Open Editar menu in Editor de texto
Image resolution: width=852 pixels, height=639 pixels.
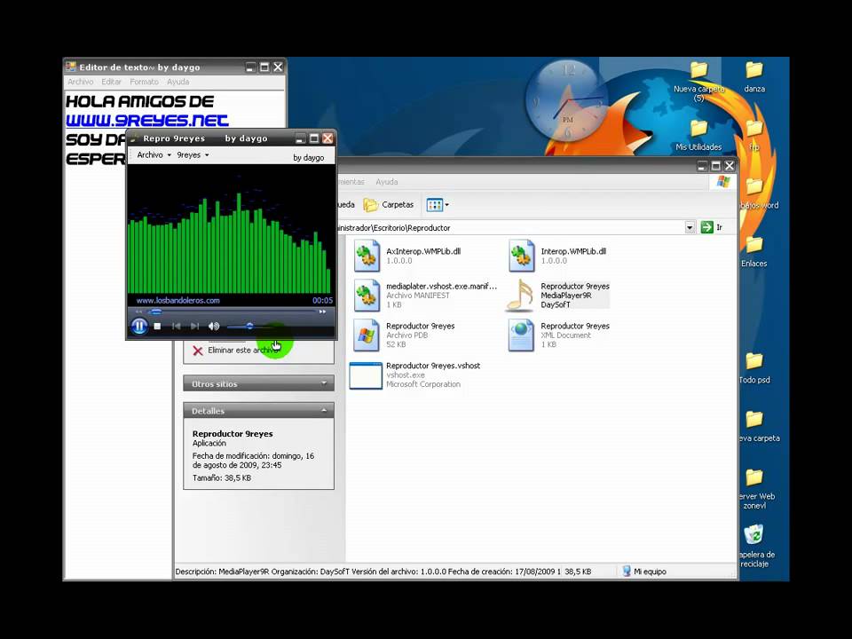pos(112,82)
